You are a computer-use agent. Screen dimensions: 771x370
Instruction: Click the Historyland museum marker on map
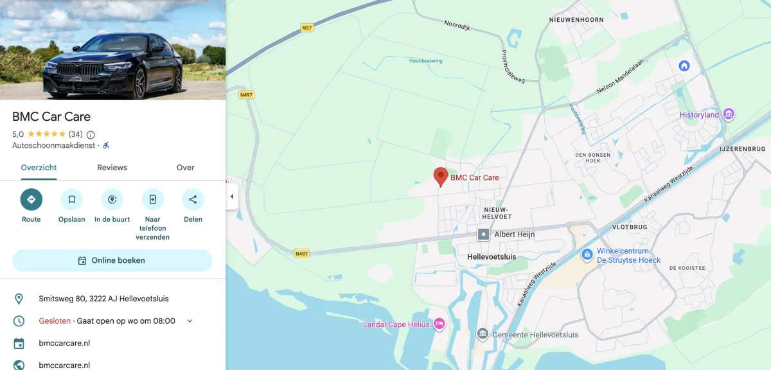tap(729, 115)
